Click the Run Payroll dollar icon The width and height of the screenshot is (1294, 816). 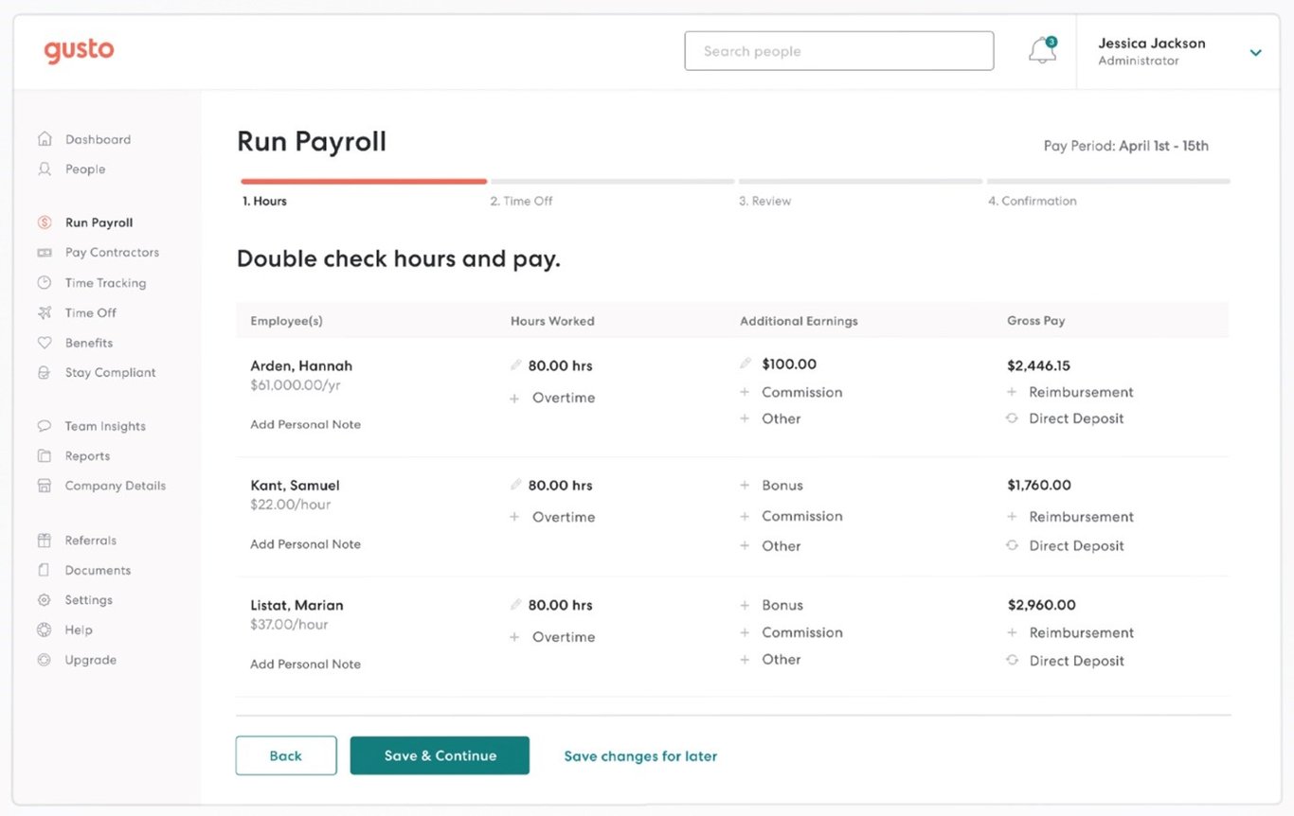pos(45,222)
